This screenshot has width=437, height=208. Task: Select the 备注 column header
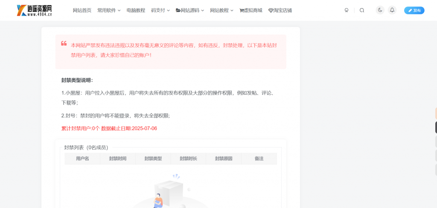259,159
